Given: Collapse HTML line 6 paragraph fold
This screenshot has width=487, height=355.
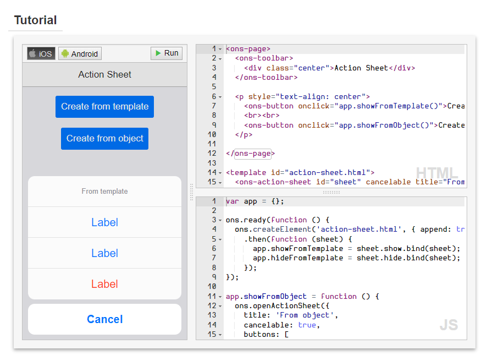Looking at the screenshot, I should 220,97.
